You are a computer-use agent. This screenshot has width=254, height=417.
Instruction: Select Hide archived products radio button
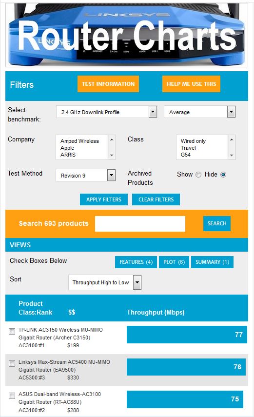tap(223, 175)
